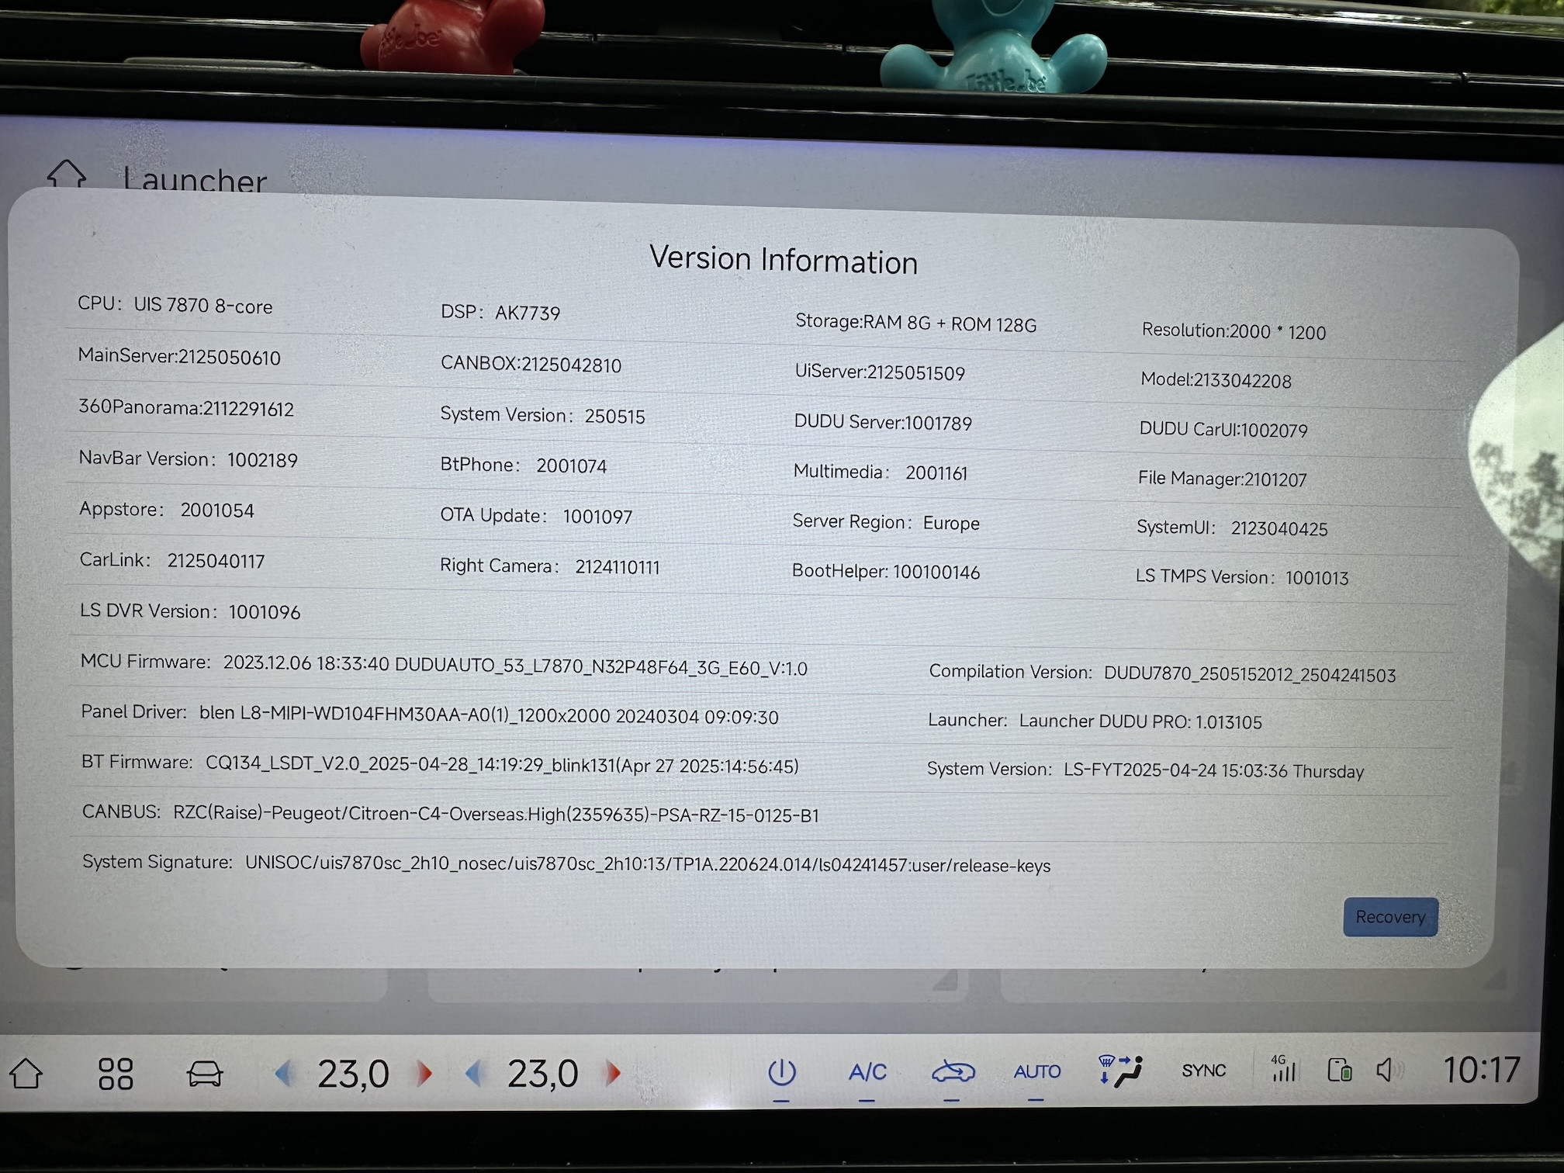Tap the Home icon in bottom bar

(26, 1073)
